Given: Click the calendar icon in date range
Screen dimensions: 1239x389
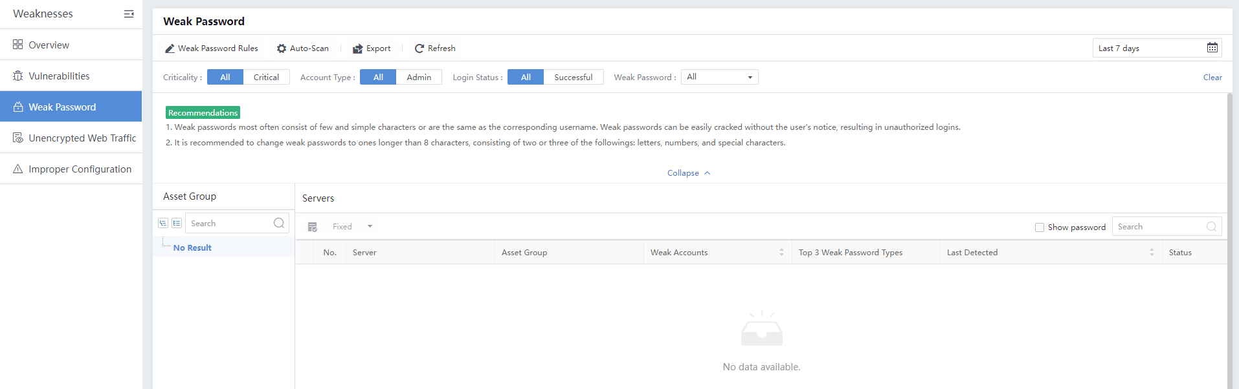Looking at the screenshot, I should (x=1212, y=48).
